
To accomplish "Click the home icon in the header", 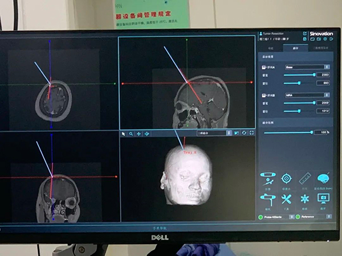I will pyautogui.click(x=305, y=39).
